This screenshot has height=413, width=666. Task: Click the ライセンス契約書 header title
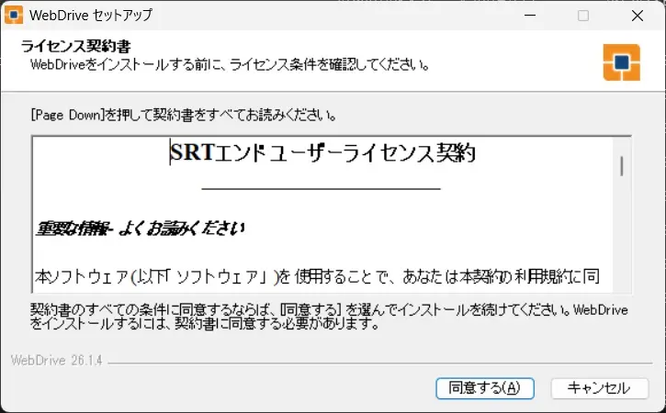coord(76,46)
